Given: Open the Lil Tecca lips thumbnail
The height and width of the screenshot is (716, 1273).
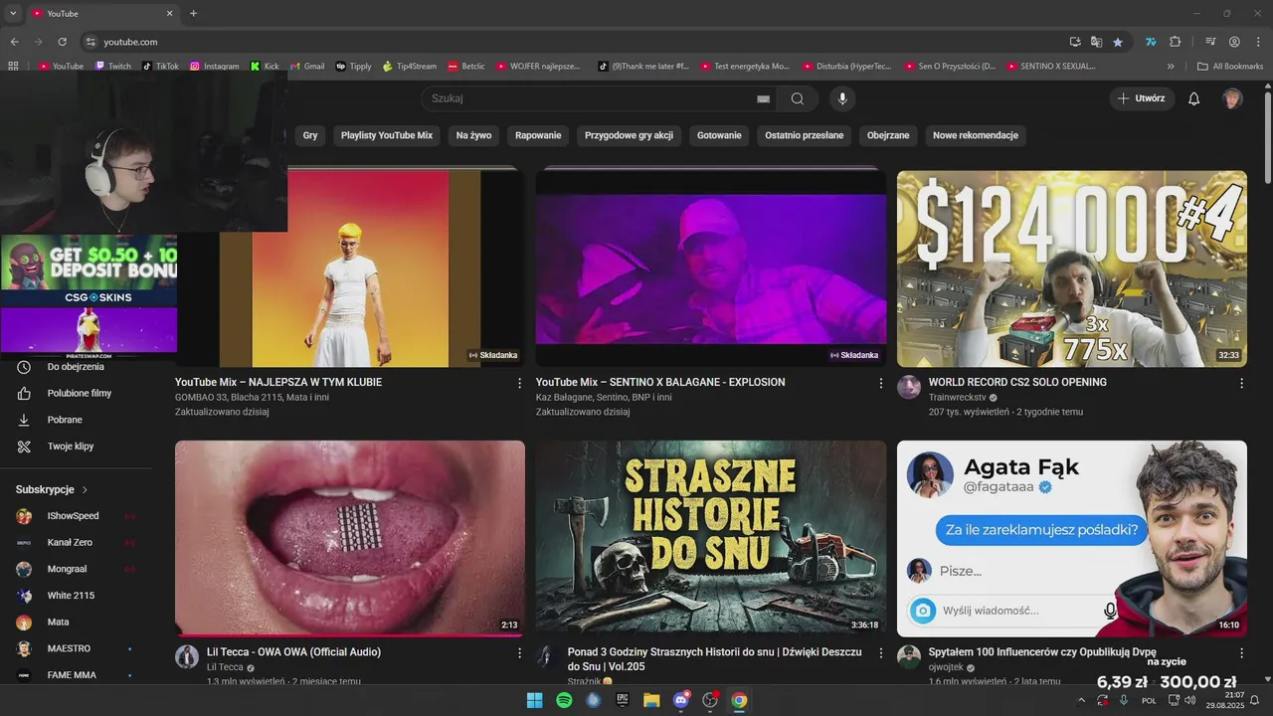Looking at the screenshot, I should [350, 538].
